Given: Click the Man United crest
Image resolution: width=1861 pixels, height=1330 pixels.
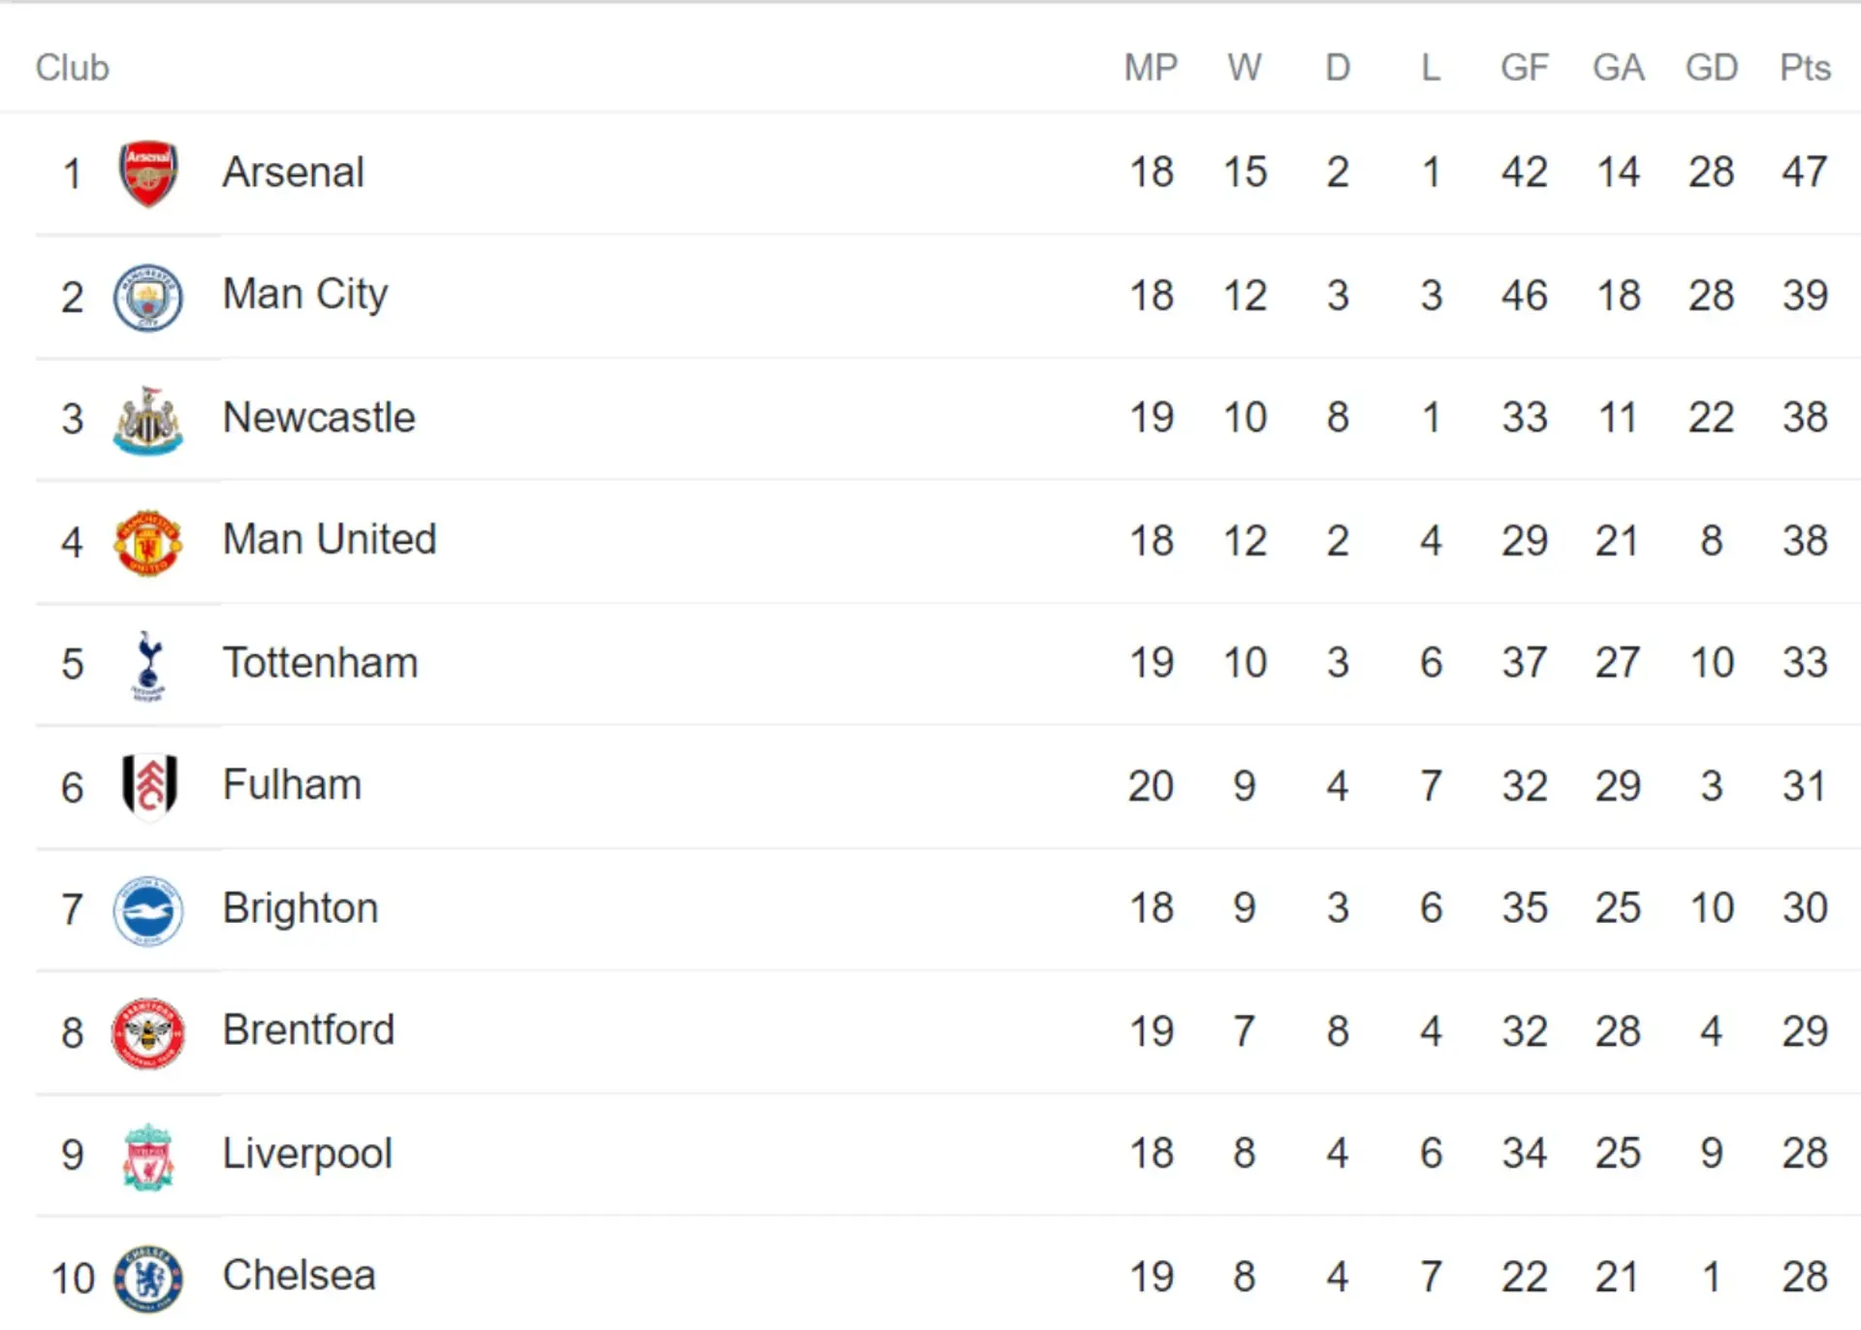Looking at the screenshot, I should 147,542.
